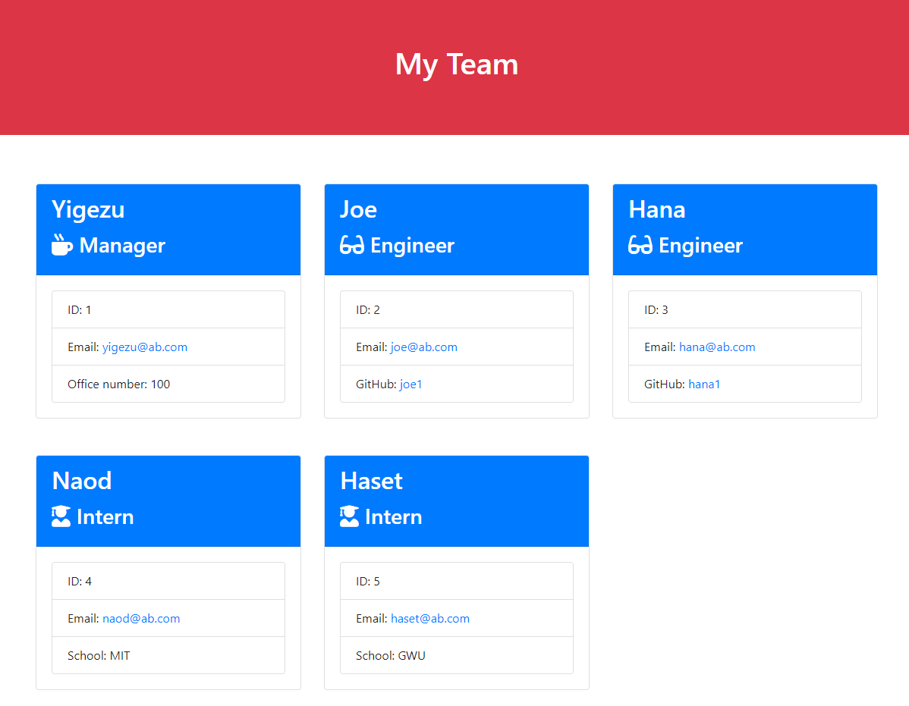This screenshot has height=706, width=909.
Task: Click the hana@ab.com email link
Action: [717, 347]
